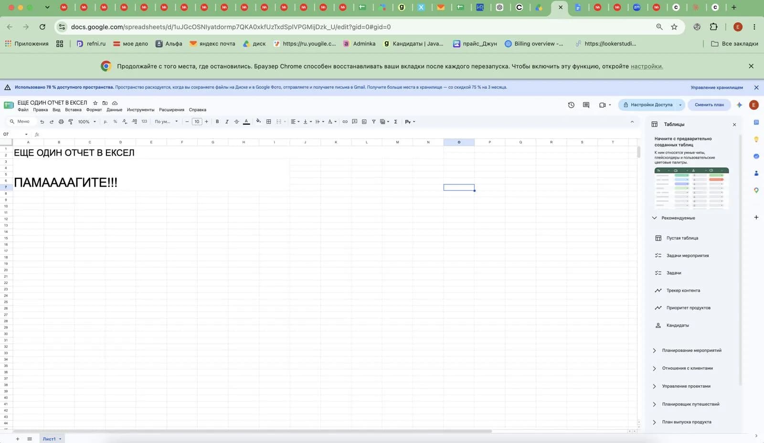The image size is (764, 443).
Task: Choose the Трекер контента template
Action: click(683, 291)
